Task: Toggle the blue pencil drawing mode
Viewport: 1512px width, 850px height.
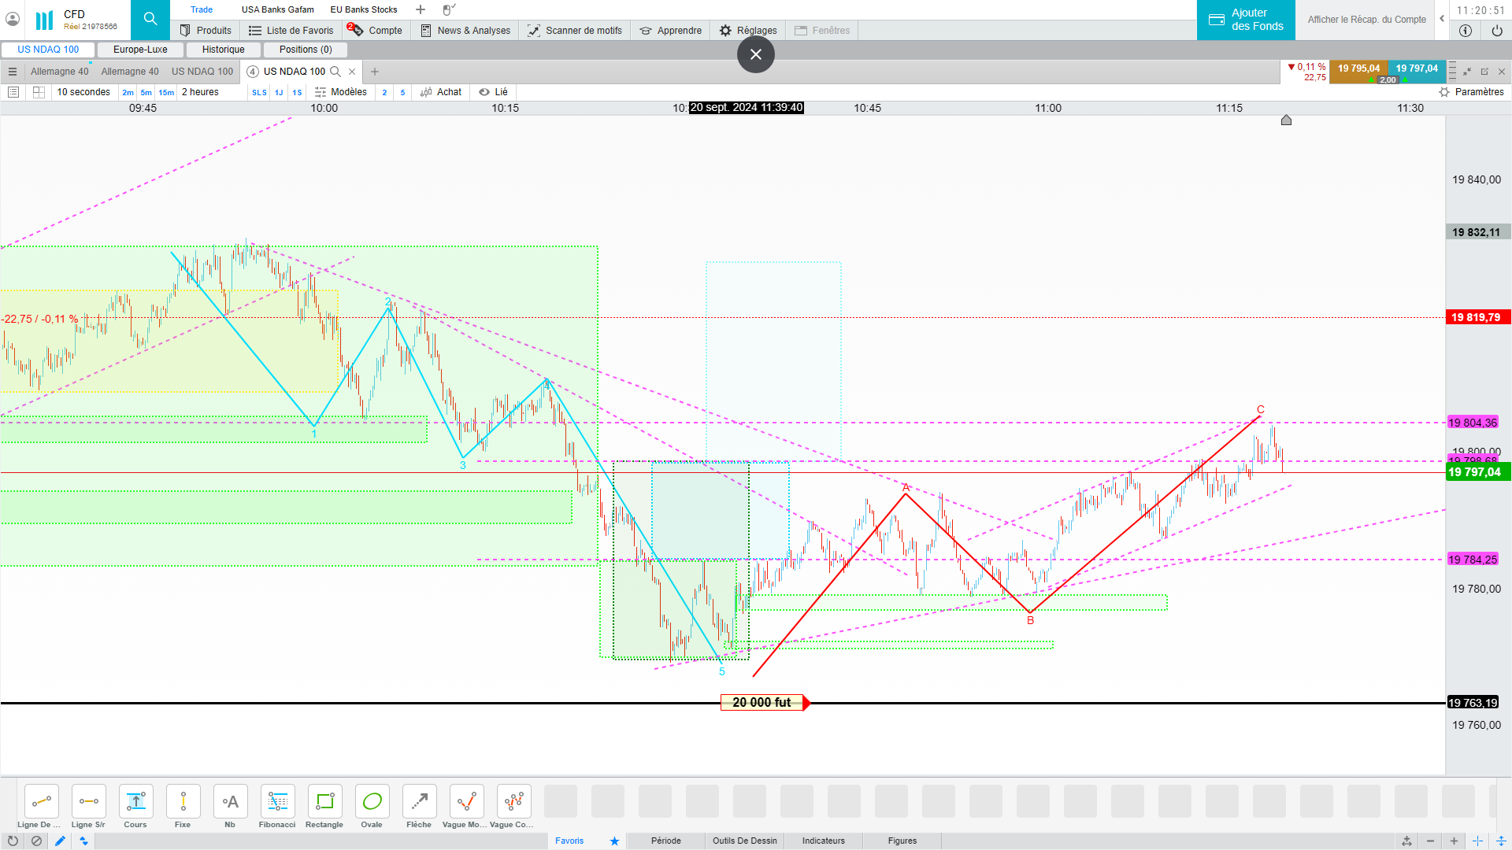Action: click(60, 841)
